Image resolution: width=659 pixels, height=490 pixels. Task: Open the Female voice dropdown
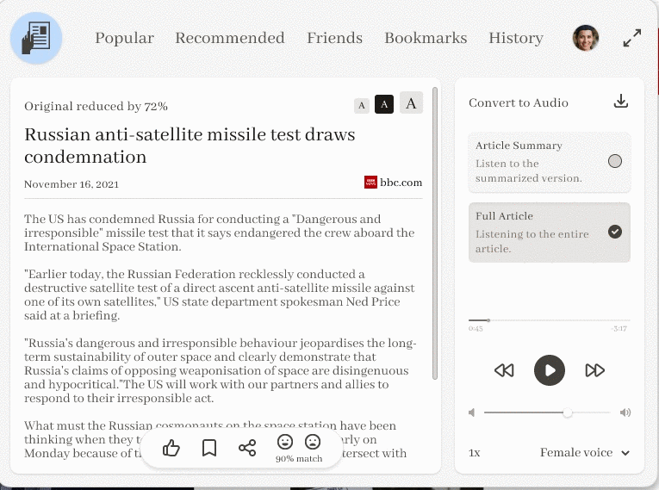(x=585, y=453)
